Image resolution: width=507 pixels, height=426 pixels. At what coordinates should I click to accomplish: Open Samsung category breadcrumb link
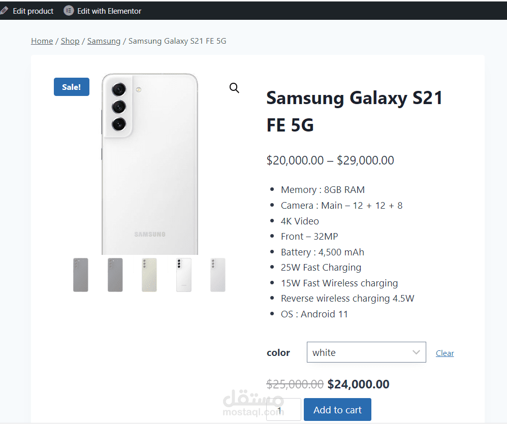pos(104,41)
